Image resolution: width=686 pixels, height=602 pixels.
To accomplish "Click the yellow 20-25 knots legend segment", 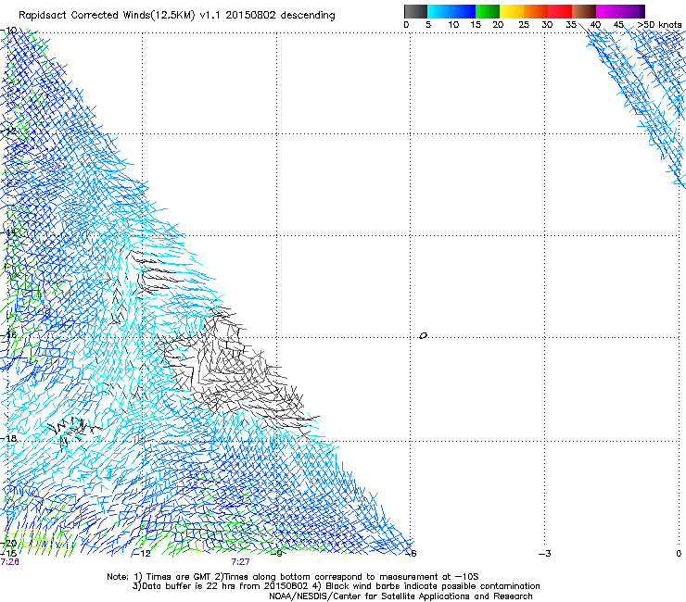I will coord(512,11).
